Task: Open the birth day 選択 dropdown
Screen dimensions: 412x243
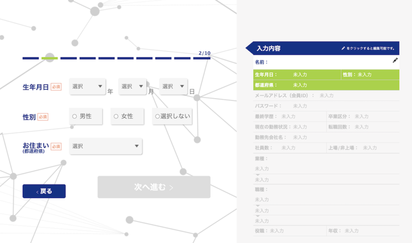Action: (174, 86)
